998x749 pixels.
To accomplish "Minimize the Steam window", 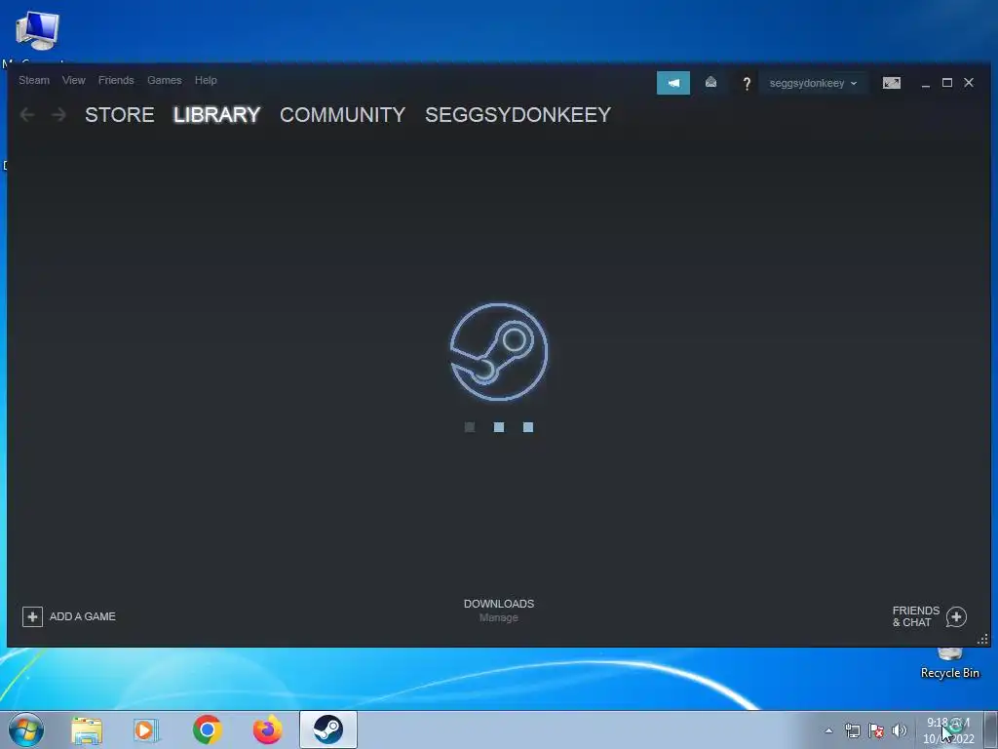I will (x=926, y=84).
